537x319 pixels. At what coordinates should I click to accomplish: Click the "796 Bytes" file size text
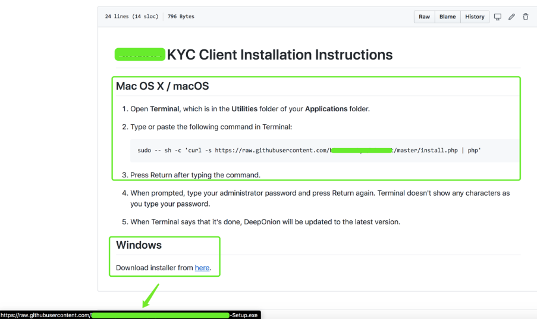click(x=181, y=17)
